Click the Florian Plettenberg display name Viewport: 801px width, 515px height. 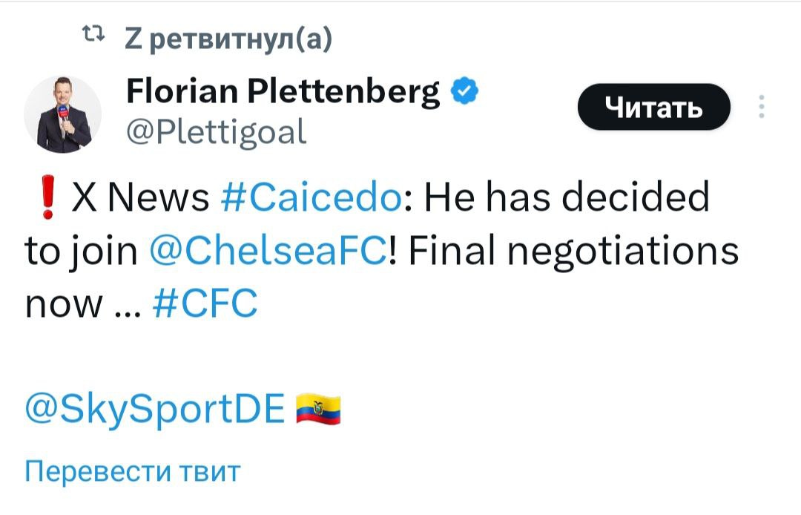(x=283, y=93)
